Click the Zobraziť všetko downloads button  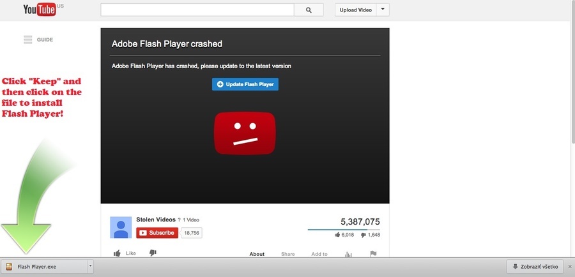(534, 267)
